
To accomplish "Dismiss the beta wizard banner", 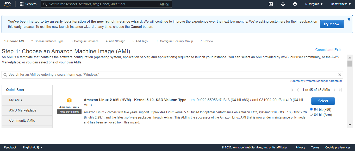I will 349,19.
